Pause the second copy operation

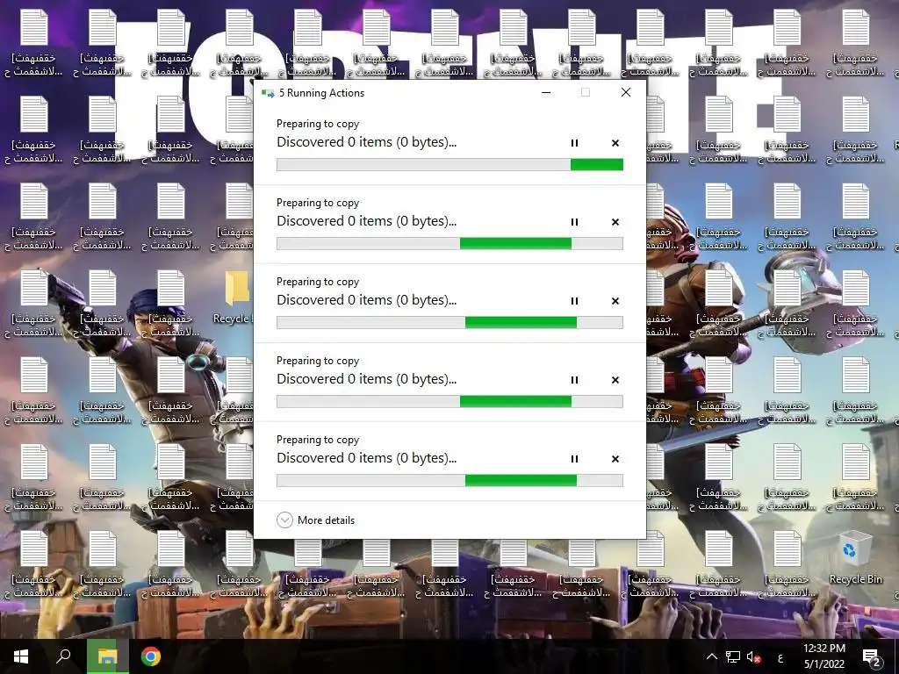point(574,222)
